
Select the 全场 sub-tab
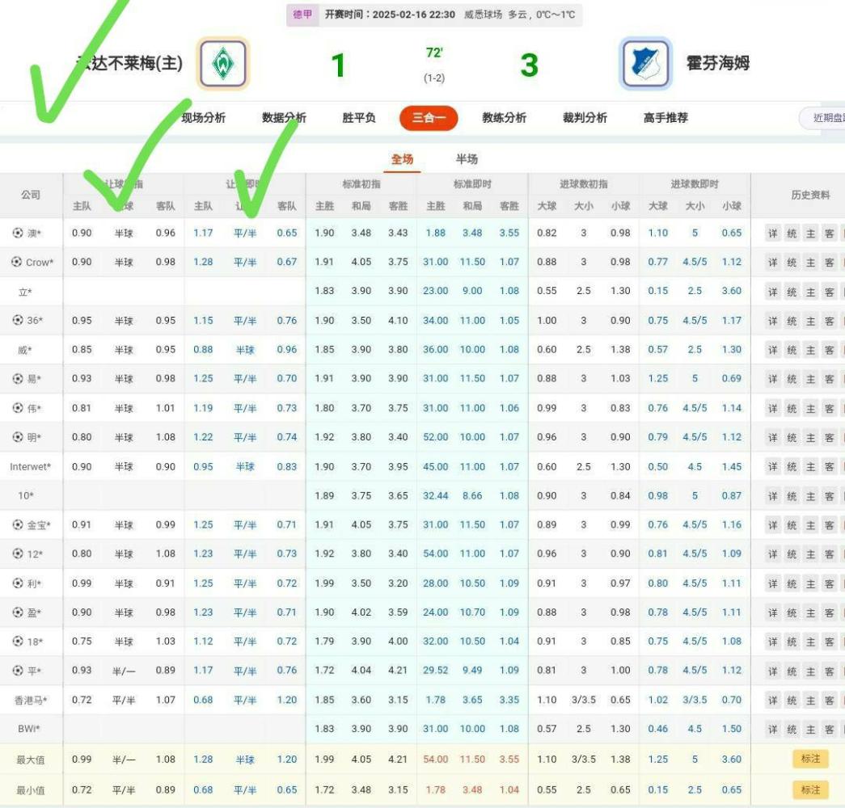point(402,159)
